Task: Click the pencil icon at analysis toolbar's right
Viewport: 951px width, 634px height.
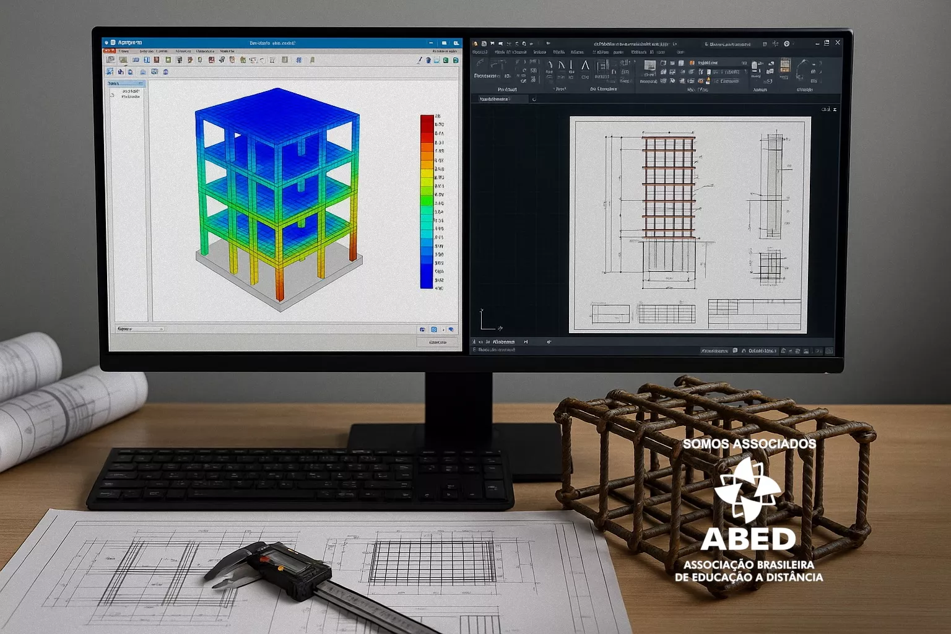Action: pyautogui.click(x=419, y=60)
